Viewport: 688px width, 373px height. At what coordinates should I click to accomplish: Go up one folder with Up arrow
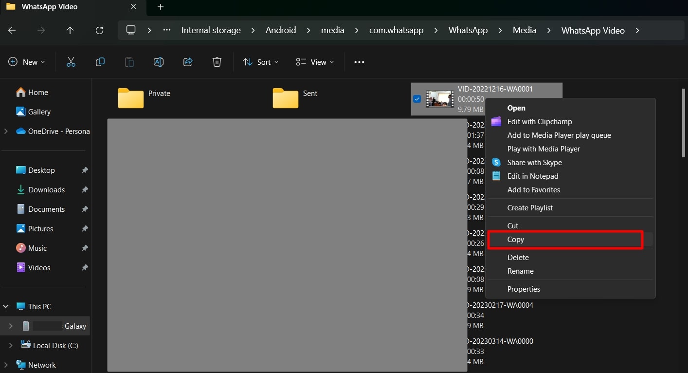[x=70, y=30]
